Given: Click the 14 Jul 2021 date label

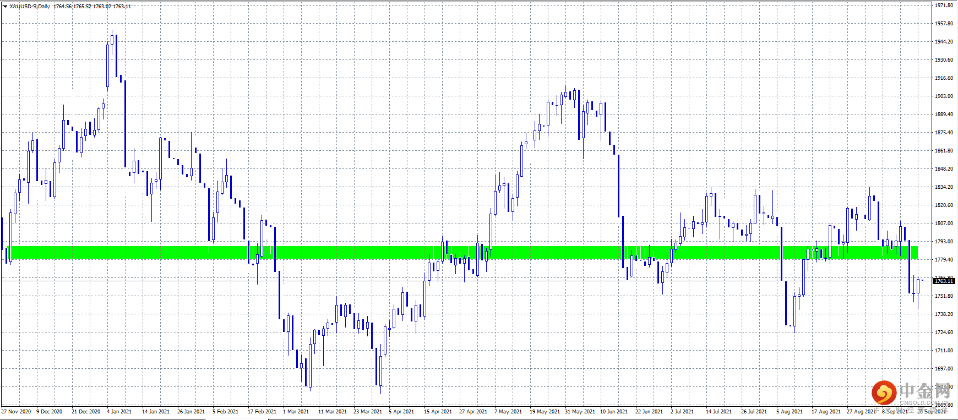Looking at the screenshot, I should coord(719,412).
